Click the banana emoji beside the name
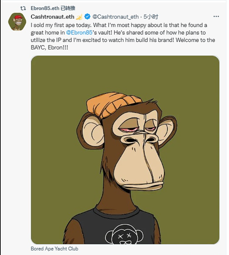229x255 pixels. point(79,17)
